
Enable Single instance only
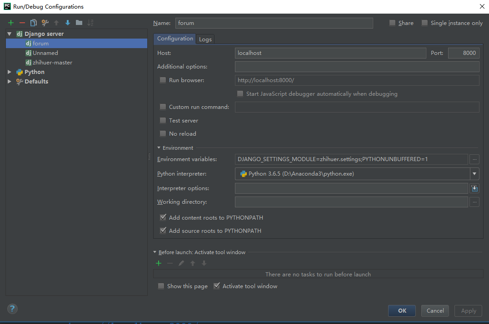[424, 23]
